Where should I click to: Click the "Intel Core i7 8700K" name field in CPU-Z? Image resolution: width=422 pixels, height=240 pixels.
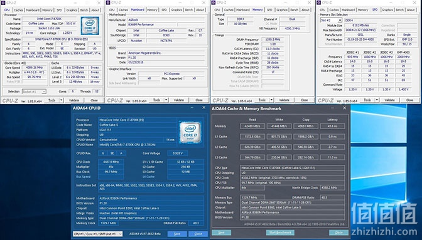coord(50,19)
